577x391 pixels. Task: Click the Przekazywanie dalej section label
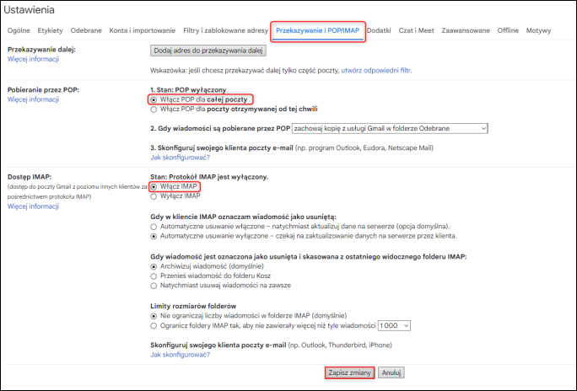click(41, 49)
